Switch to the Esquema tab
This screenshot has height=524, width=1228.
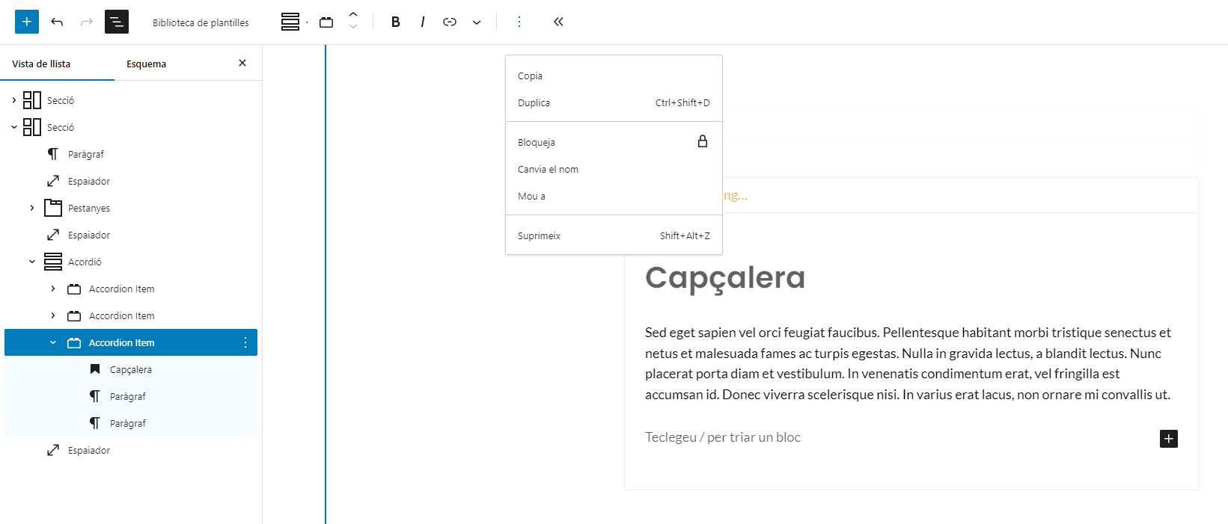[146, 64]
